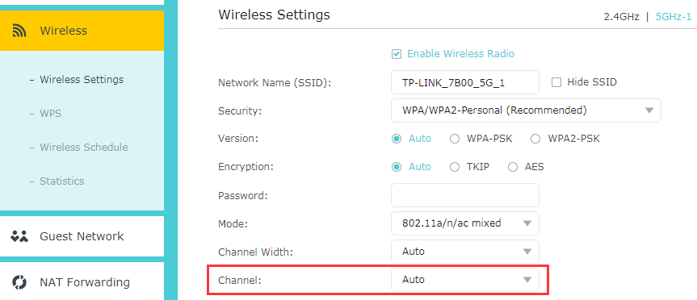Click the Wireless signal icon in sidebar
This screenshot has height=300, width=697.
19,31
